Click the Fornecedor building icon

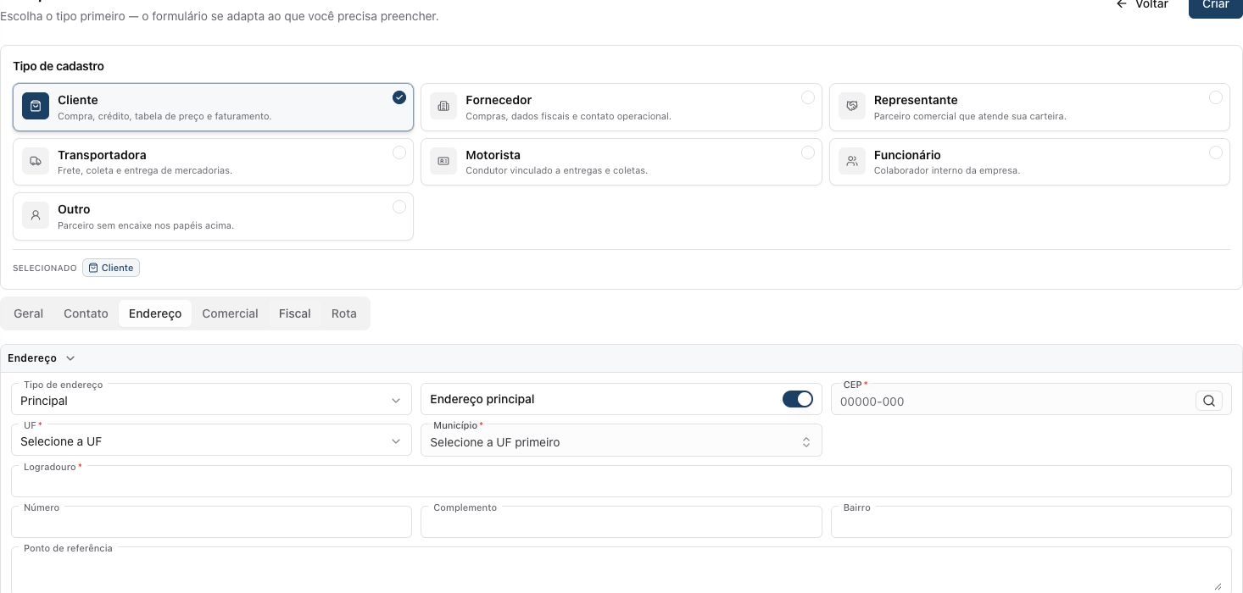pyautogui.click(x=443, y=107)
